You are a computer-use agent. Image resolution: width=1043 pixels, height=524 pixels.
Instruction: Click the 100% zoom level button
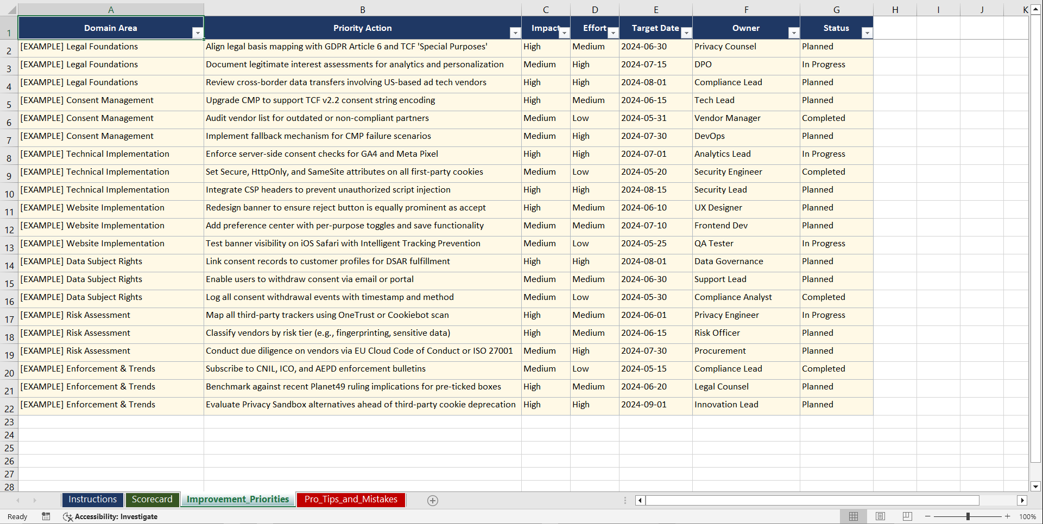click(x=1028, y=516)
